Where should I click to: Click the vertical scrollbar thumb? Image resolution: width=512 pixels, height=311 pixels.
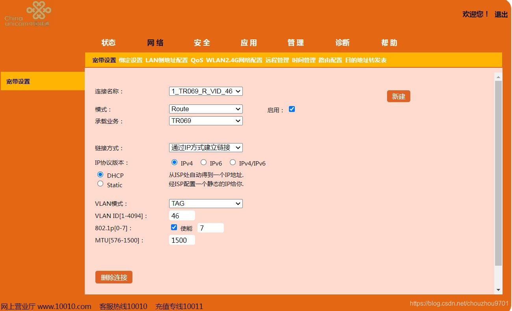pos(499,173)
